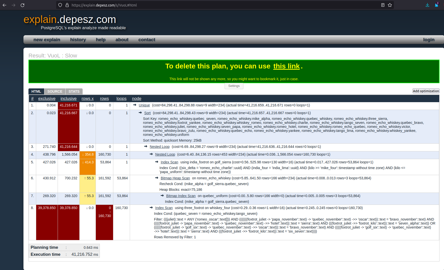The height and width of the screenshot is (270, 444).
Task: Switch to the STATS tab
Action: [74, 91]
